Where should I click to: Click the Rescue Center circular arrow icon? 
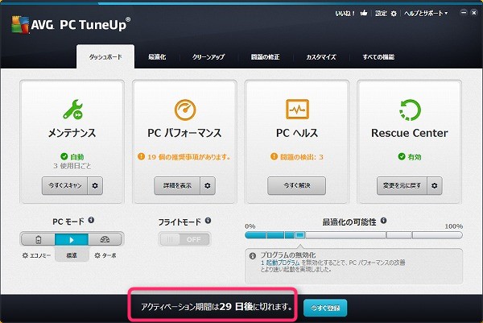410,110
